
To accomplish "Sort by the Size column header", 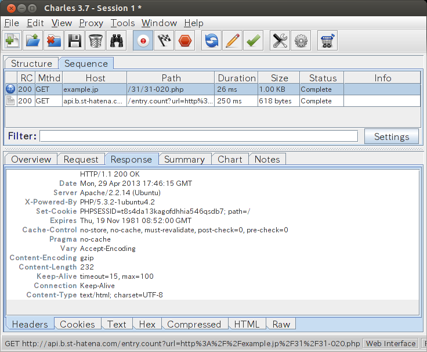I will [x=279, y=78].
